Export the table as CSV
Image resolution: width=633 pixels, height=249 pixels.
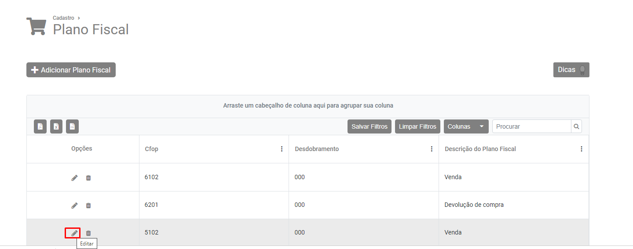[72, 126]
